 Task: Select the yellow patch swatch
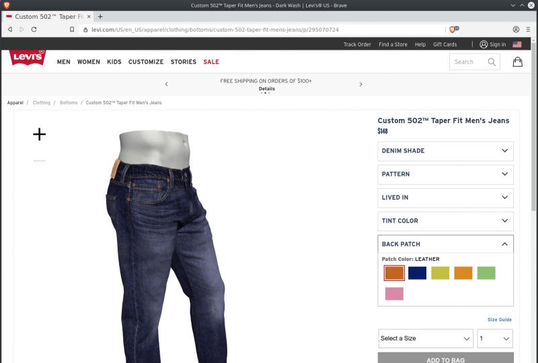(440, 273)
